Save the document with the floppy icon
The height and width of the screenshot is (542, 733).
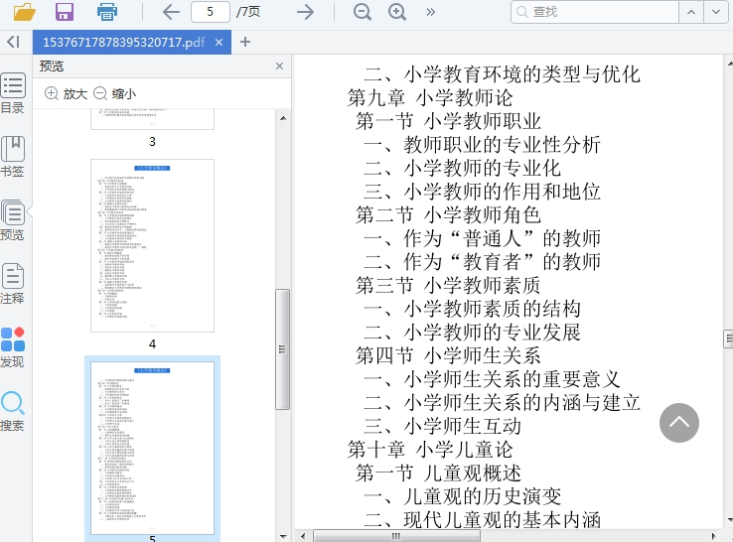click(x=65, y=12)
